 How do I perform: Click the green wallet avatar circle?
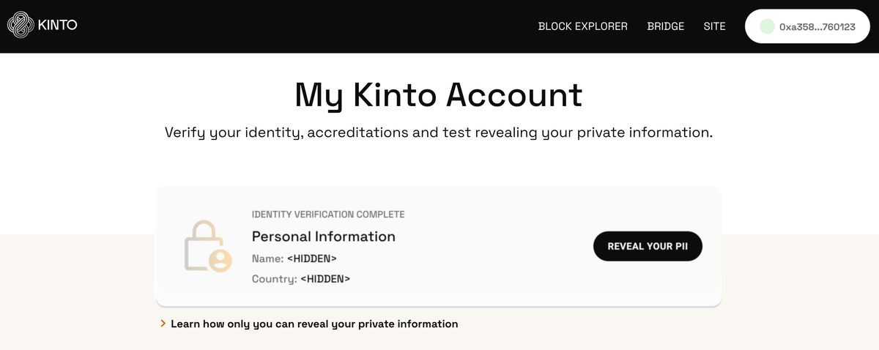767,26
